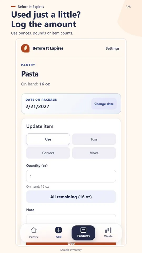Open the Pantry home icon
This screenshot has width=142, height=253.
(34, 230)
